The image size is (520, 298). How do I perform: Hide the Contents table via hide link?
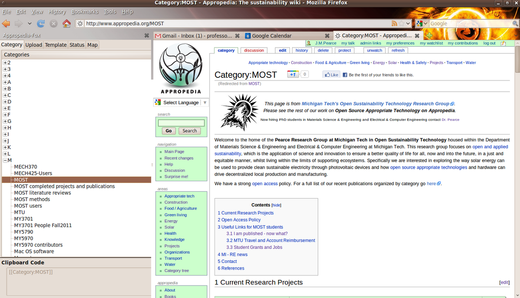click(276, 205)
